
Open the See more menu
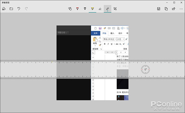(x=181, y=9)
